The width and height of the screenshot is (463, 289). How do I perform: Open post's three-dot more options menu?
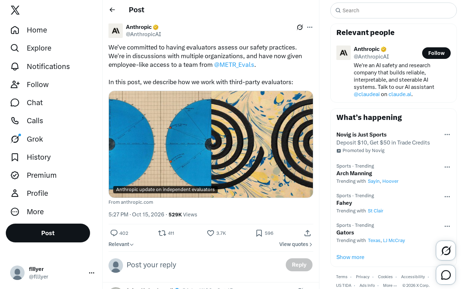310,27
